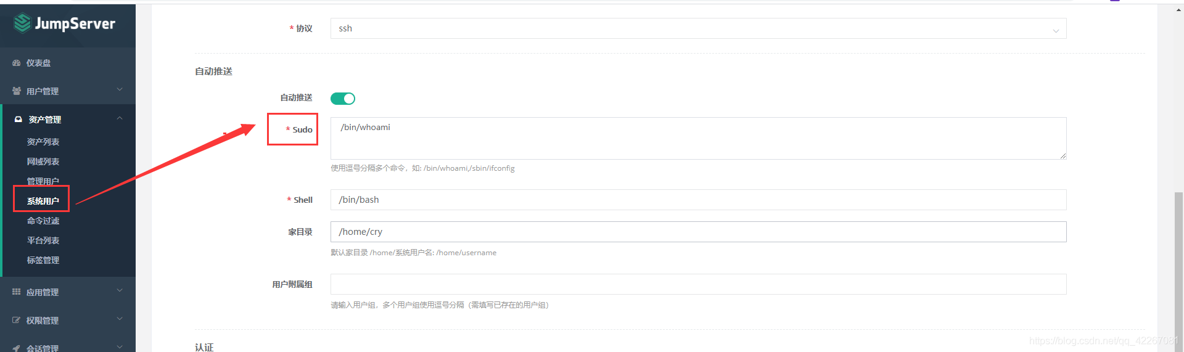This screenshot has height=352, width=1184.
Task: Click the JumpServer logo icon
Action: (x=23, y=23)
